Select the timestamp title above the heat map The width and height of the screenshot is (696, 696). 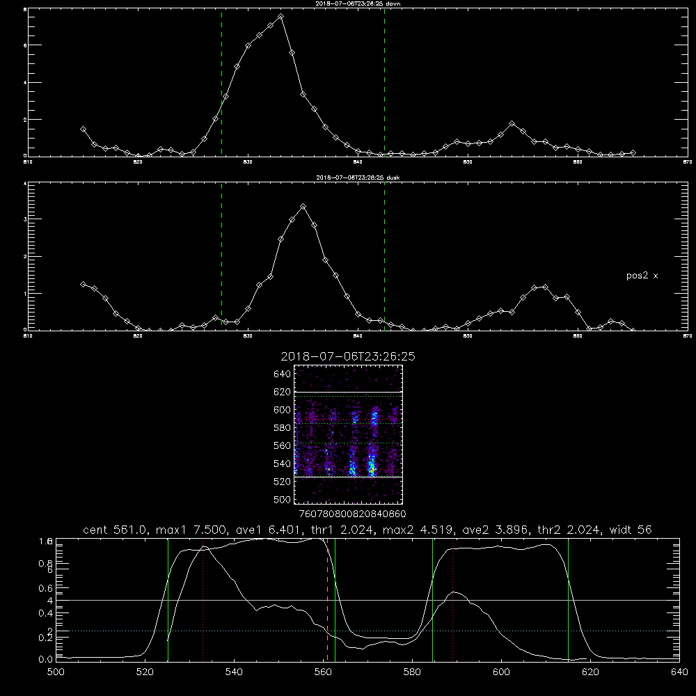point(348,356)
